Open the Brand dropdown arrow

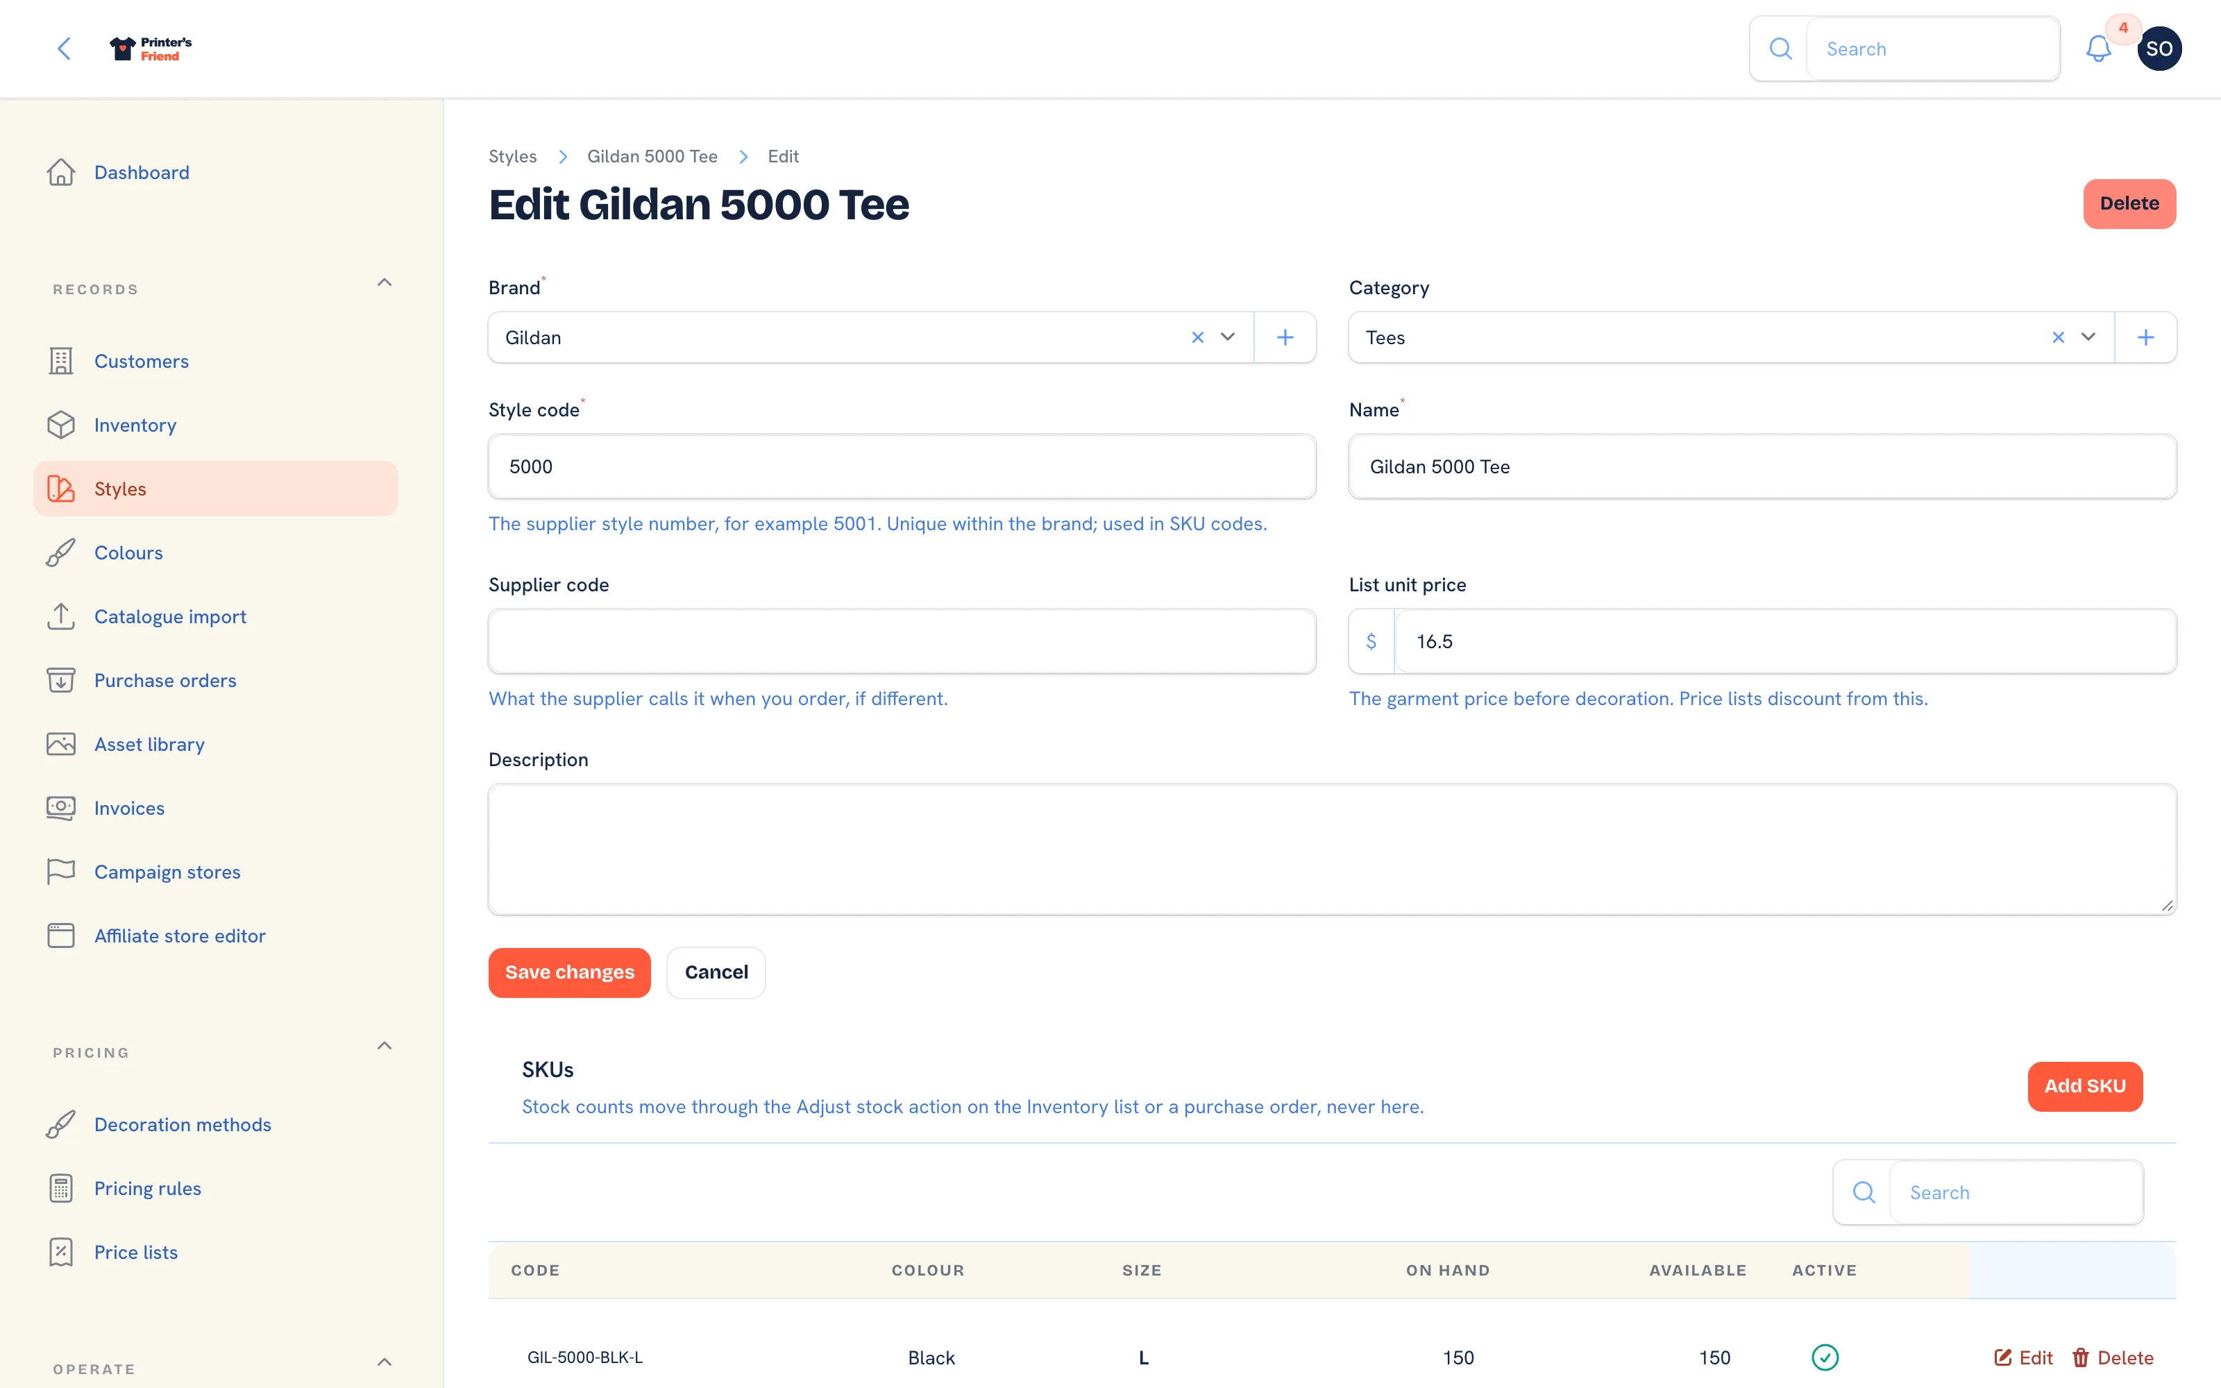[1228, 338]
